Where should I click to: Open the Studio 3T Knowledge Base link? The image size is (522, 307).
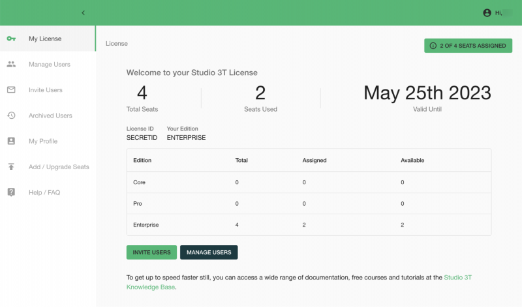point(458,278)
